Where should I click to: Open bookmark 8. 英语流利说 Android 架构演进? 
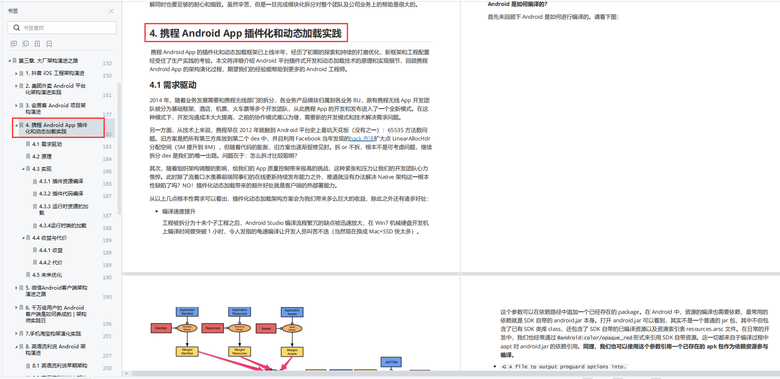coord(55,350)
